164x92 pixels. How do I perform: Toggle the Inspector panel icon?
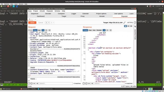point(135,27)
